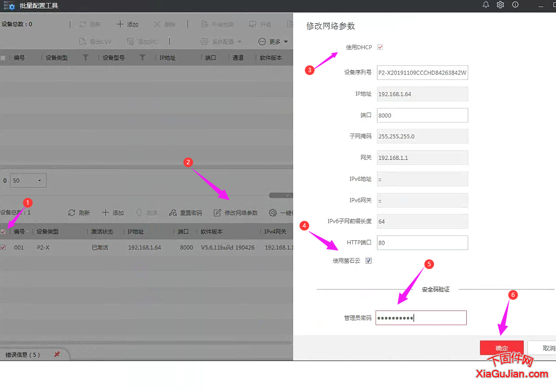Sort by 编号 column in lower table
This screenshot has height=389, width=556.
pos(19,232)
